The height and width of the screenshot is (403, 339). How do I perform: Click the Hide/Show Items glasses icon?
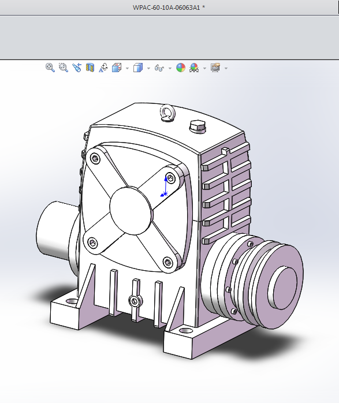pyautogui.click(x=159, y=68)
